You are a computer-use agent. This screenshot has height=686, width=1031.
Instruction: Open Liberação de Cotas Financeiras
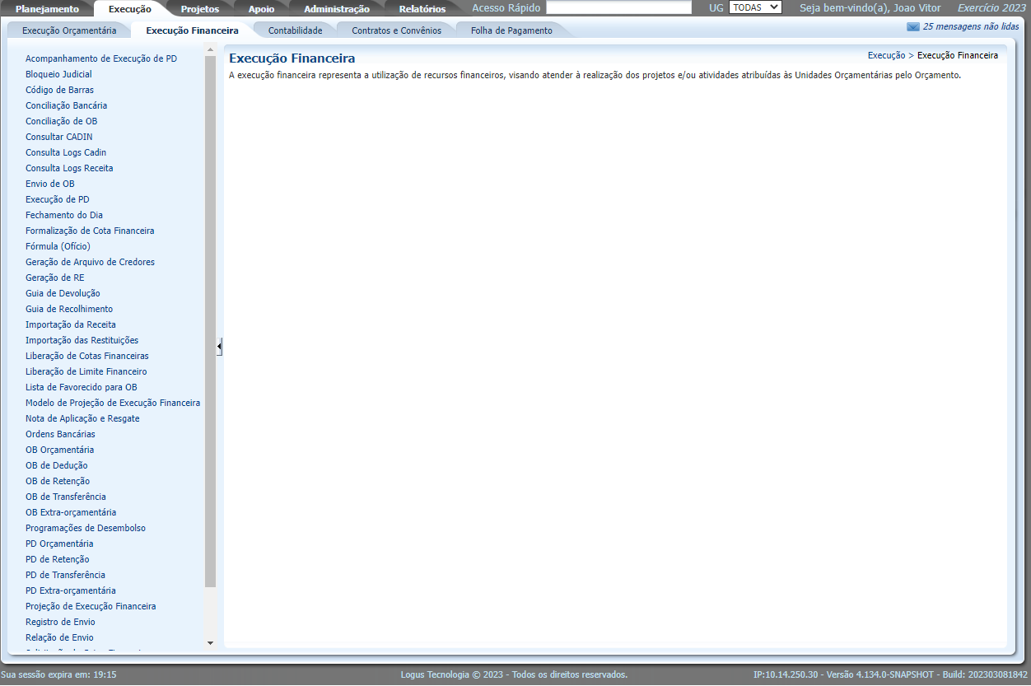click(x=86, y=356)
